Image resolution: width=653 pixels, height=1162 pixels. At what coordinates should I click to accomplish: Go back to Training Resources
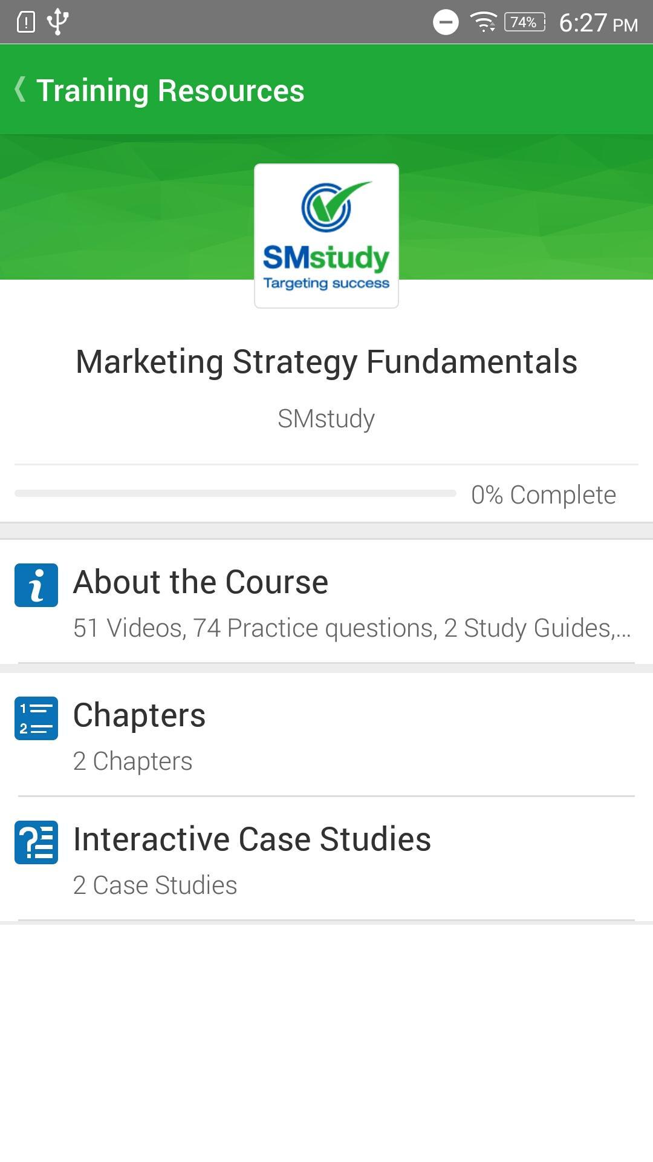point(171,91)
